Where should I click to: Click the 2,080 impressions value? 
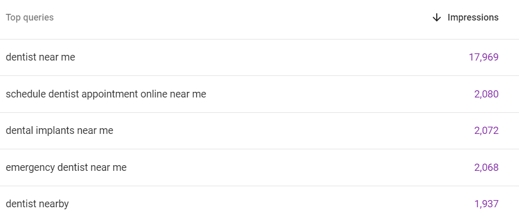486,94
